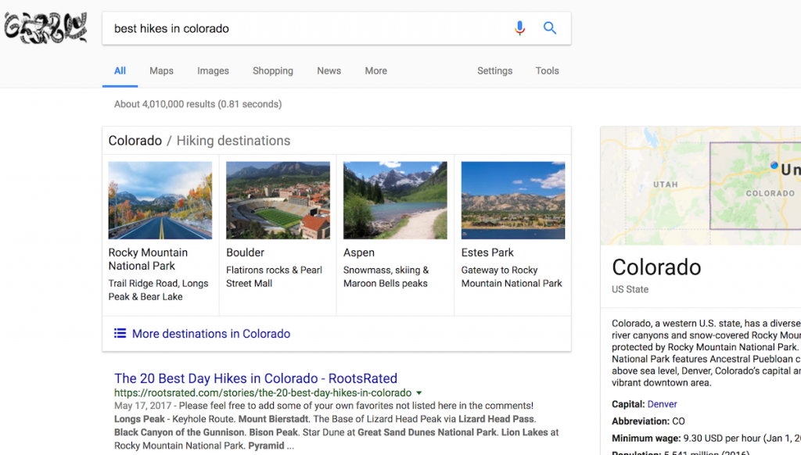Click the UTAH label on the map
Viewport: 801px width, 455px height.
tap(666, 185)
